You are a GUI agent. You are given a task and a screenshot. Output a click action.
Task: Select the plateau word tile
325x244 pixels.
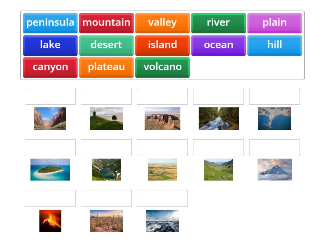coord(106,67)
